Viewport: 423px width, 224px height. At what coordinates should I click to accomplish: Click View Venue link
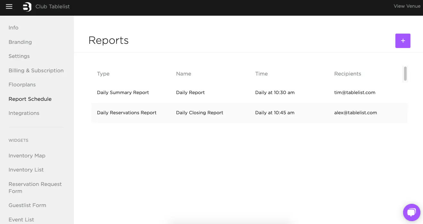point(407,6)
